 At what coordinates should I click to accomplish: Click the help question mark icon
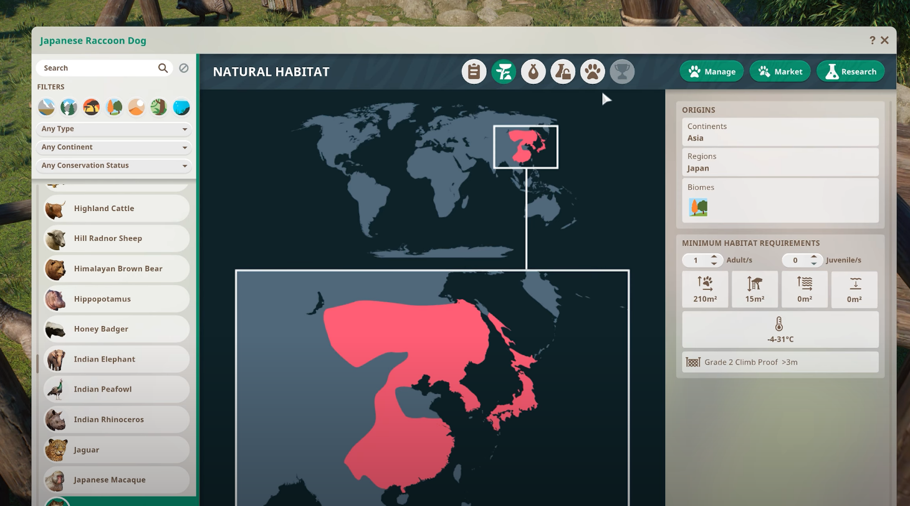(x=872, y=40)
